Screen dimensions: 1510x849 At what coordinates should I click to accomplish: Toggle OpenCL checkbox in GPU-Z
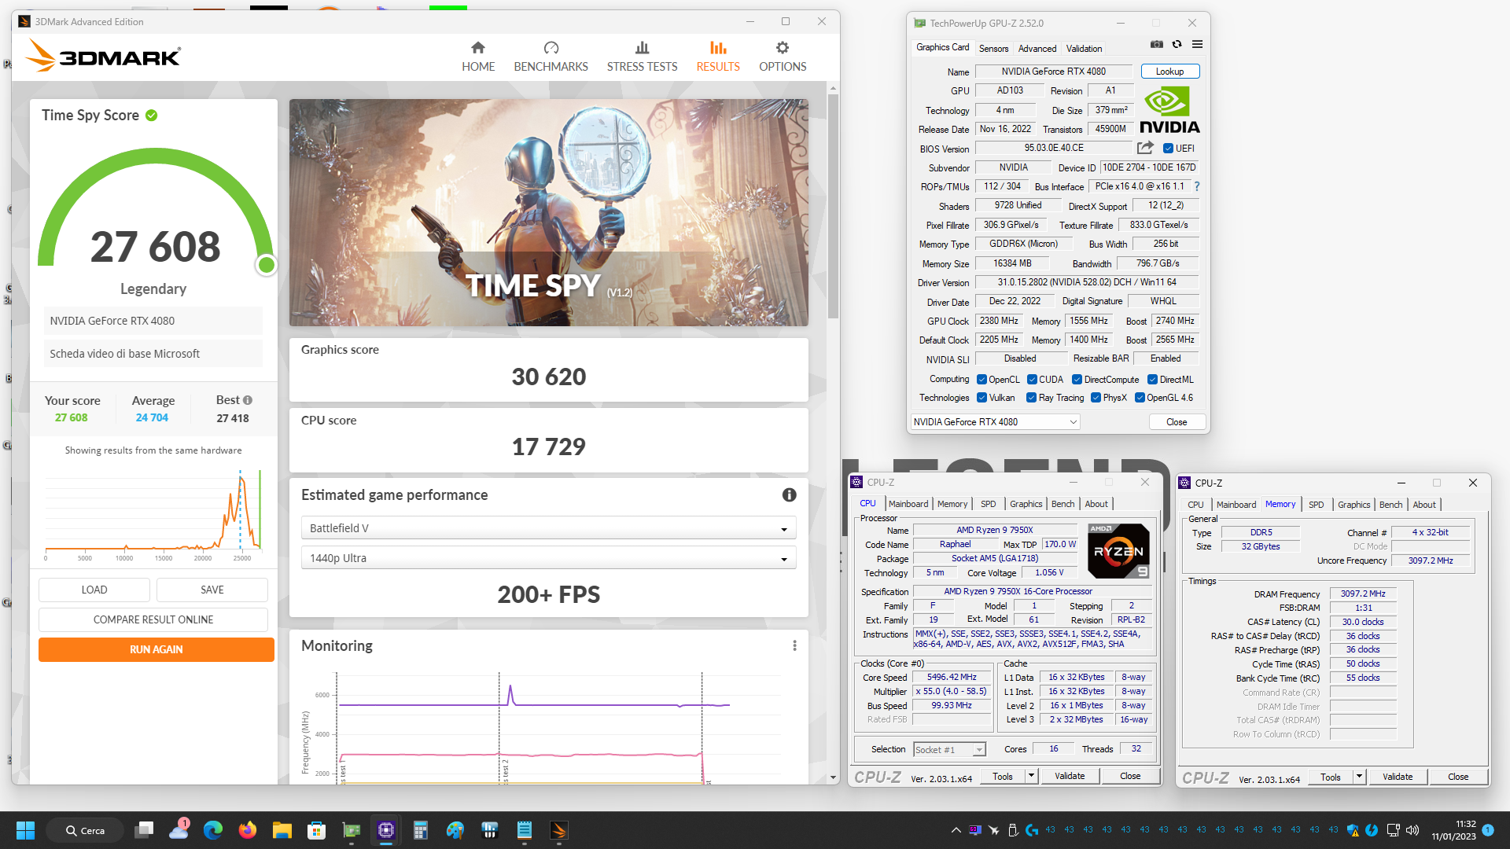(x=981, y=380)
